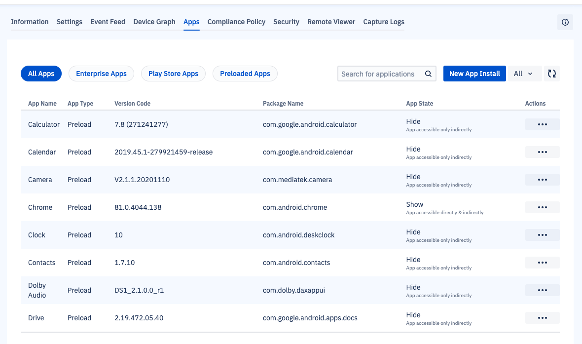The image size is (582, 344).
Task: Click the Show state for Chrome
Action: [x=415, y=204]
